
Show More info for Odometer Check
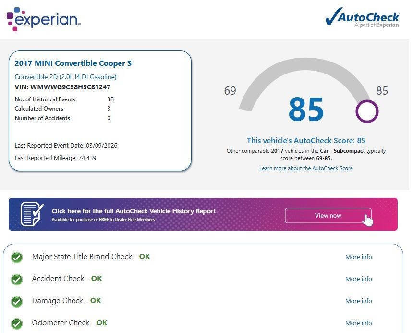click(x=358, y=323)
